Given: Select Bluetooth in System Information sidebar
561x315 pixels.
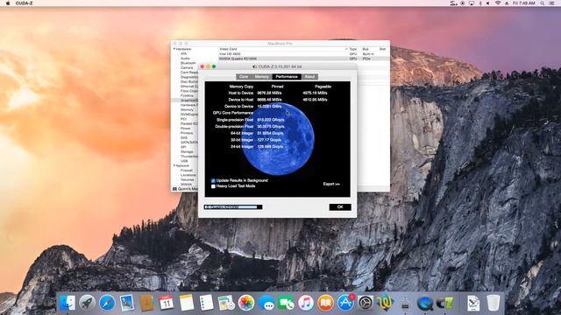Looking at the screenshot, I should tap(188, 63).
